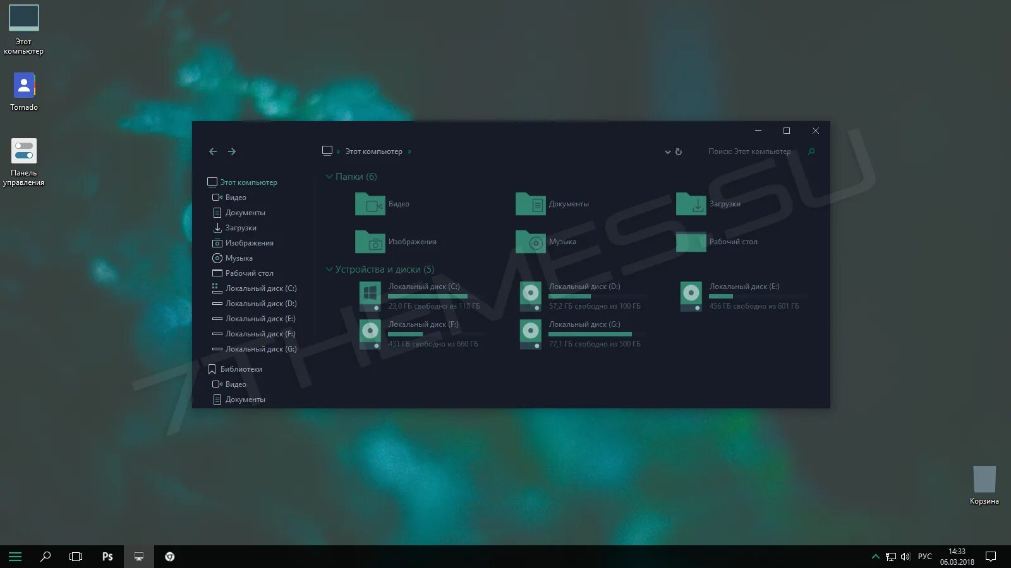Open the Рабочий стол folder
The height and width of the screenshot is (568, 1011).
click(691, 242)
